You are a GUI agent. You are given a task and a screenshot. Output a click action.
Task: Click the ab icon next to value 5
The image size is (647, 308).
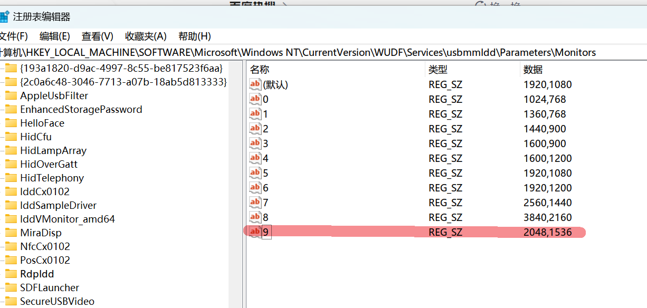click(254, 172)
